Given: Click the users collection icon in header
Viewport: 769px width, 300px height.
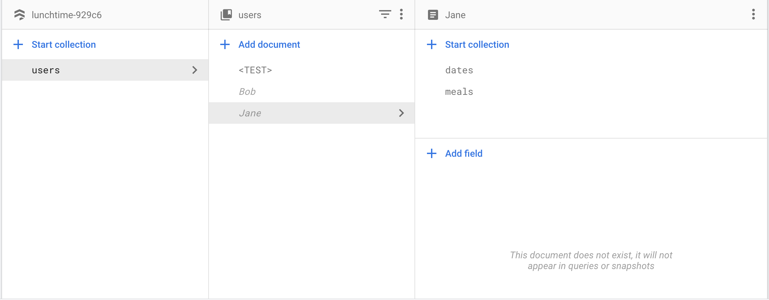Looking at the screenshot, I should click(226, 15).
